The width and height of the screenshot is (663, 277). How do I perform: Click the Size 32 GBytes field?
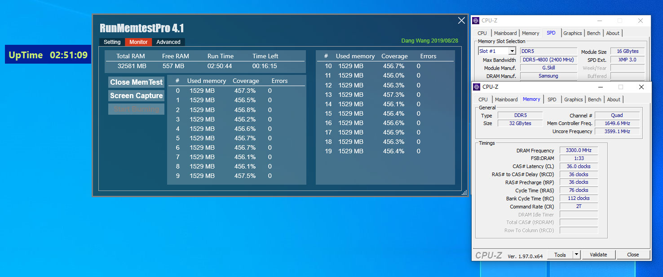(x=520, y=123)
